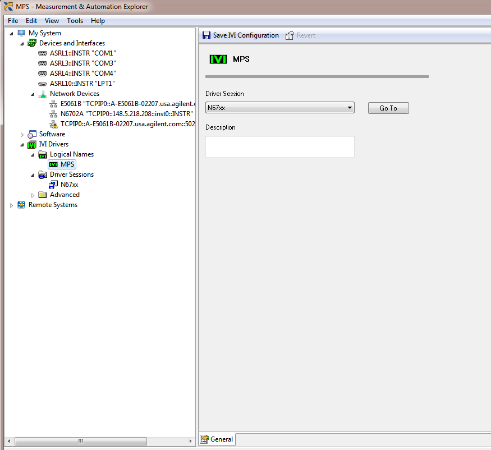Click the ASRL3 COM3 serial port icon
491x450 pixels.
click(43, 63)
